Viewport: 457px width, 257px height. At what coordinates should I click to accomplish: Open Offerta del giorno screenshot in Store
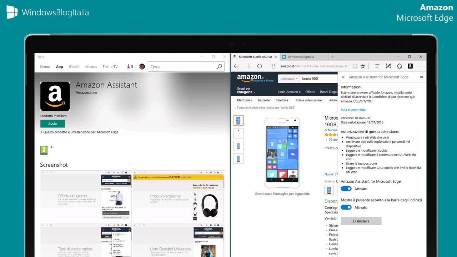(86, 196)
